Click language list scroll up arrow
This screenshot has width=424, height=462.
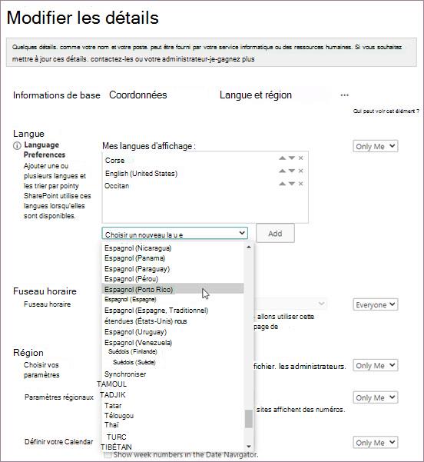[249, 247]
